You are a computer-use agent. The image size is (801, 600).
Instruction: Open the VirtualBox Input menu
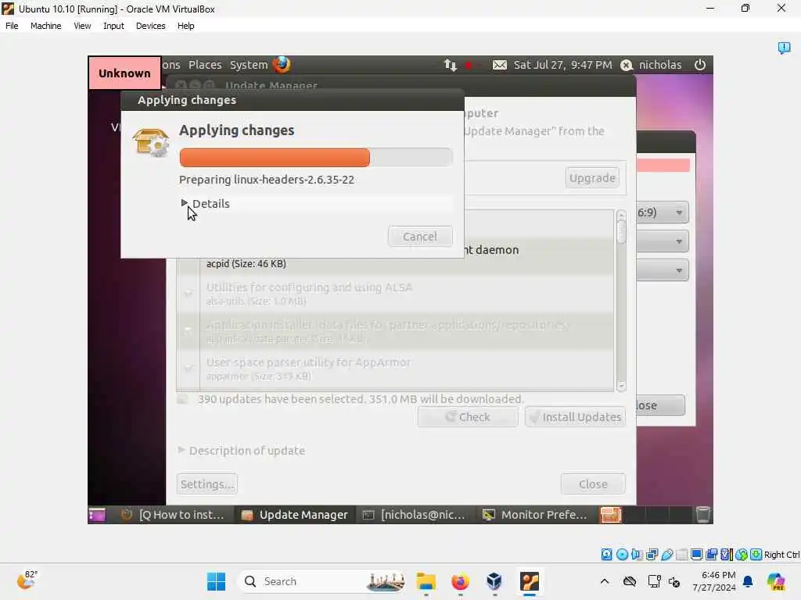(x=113, y=26)
